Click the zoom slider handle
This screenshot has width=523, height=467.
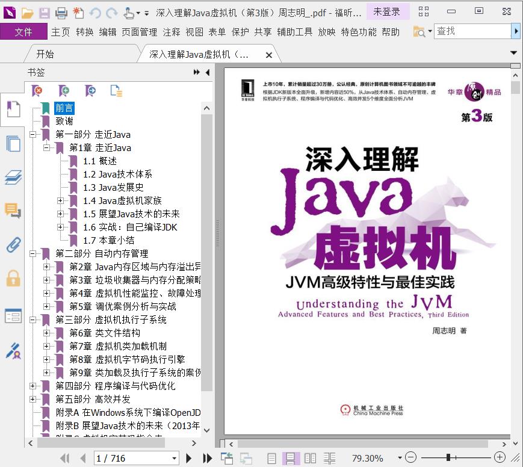[448, 457]
